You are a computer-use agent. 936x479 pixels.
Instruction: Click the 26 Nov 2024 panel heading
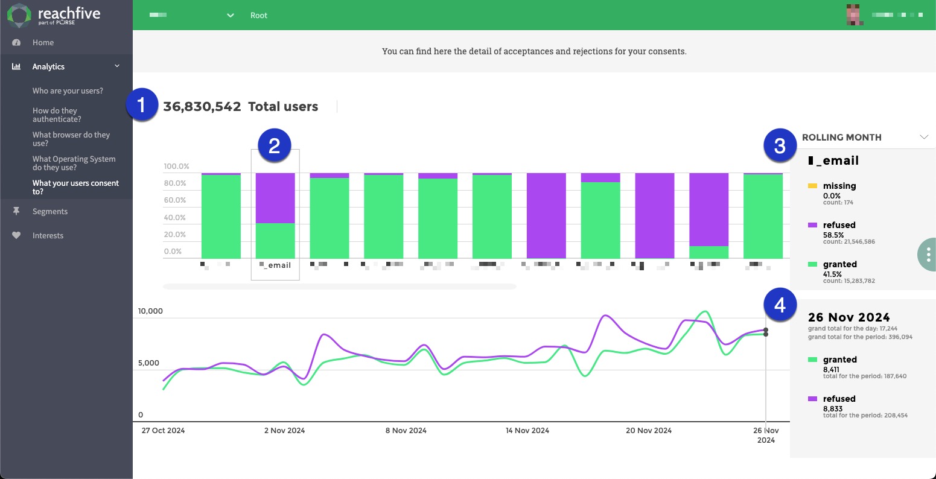849,317
